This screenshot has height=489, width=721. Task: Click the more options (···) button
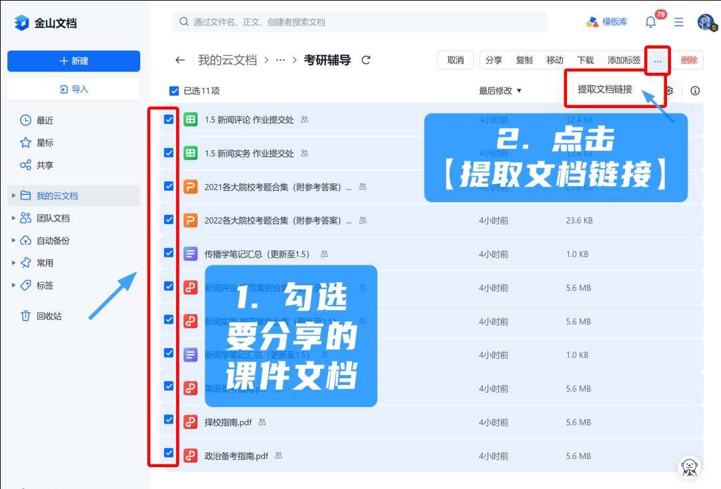tap(658, 61)
